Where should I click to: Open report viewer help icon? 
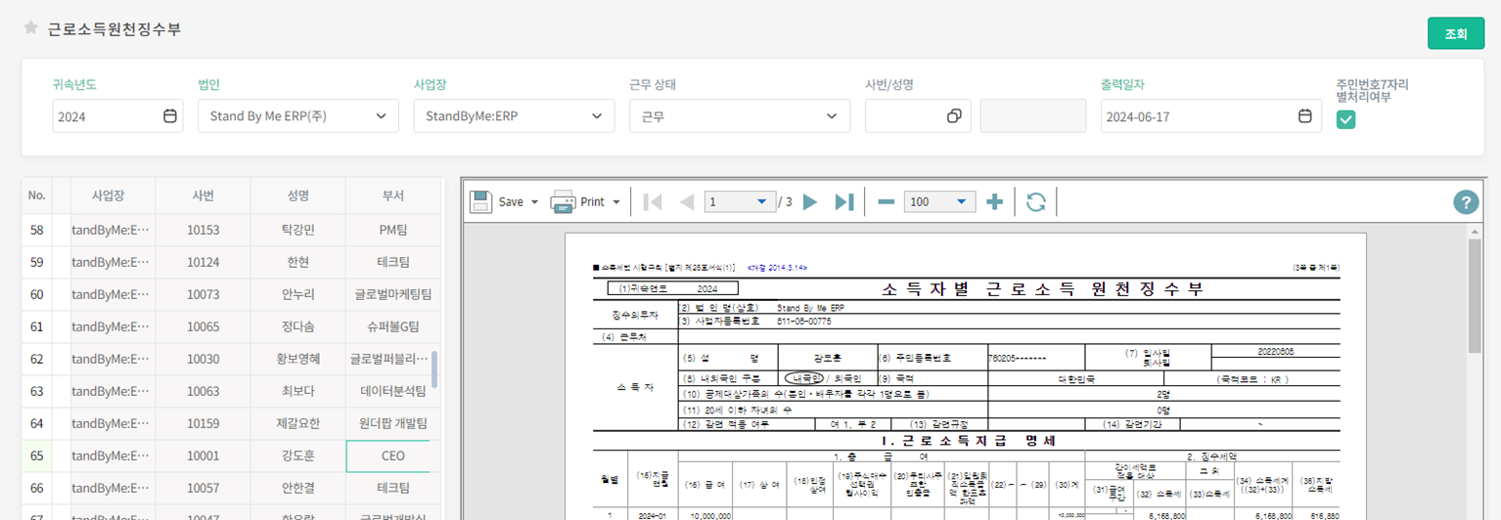pyautogui.click(x=1465, y=202)
